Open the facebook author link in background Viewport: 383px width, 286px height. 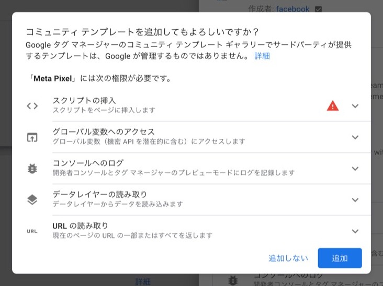[292, 9]
